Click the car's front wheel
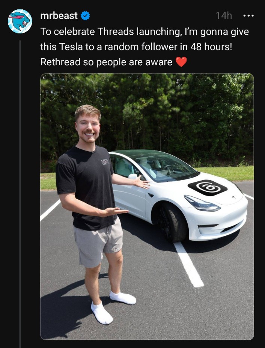The width and height of the screenshot is (265, 348). (172, 223)
